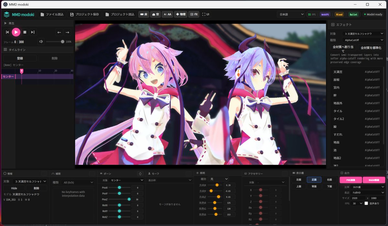
Task: Click the PosX value field
Action: click(x=137, y=188)
